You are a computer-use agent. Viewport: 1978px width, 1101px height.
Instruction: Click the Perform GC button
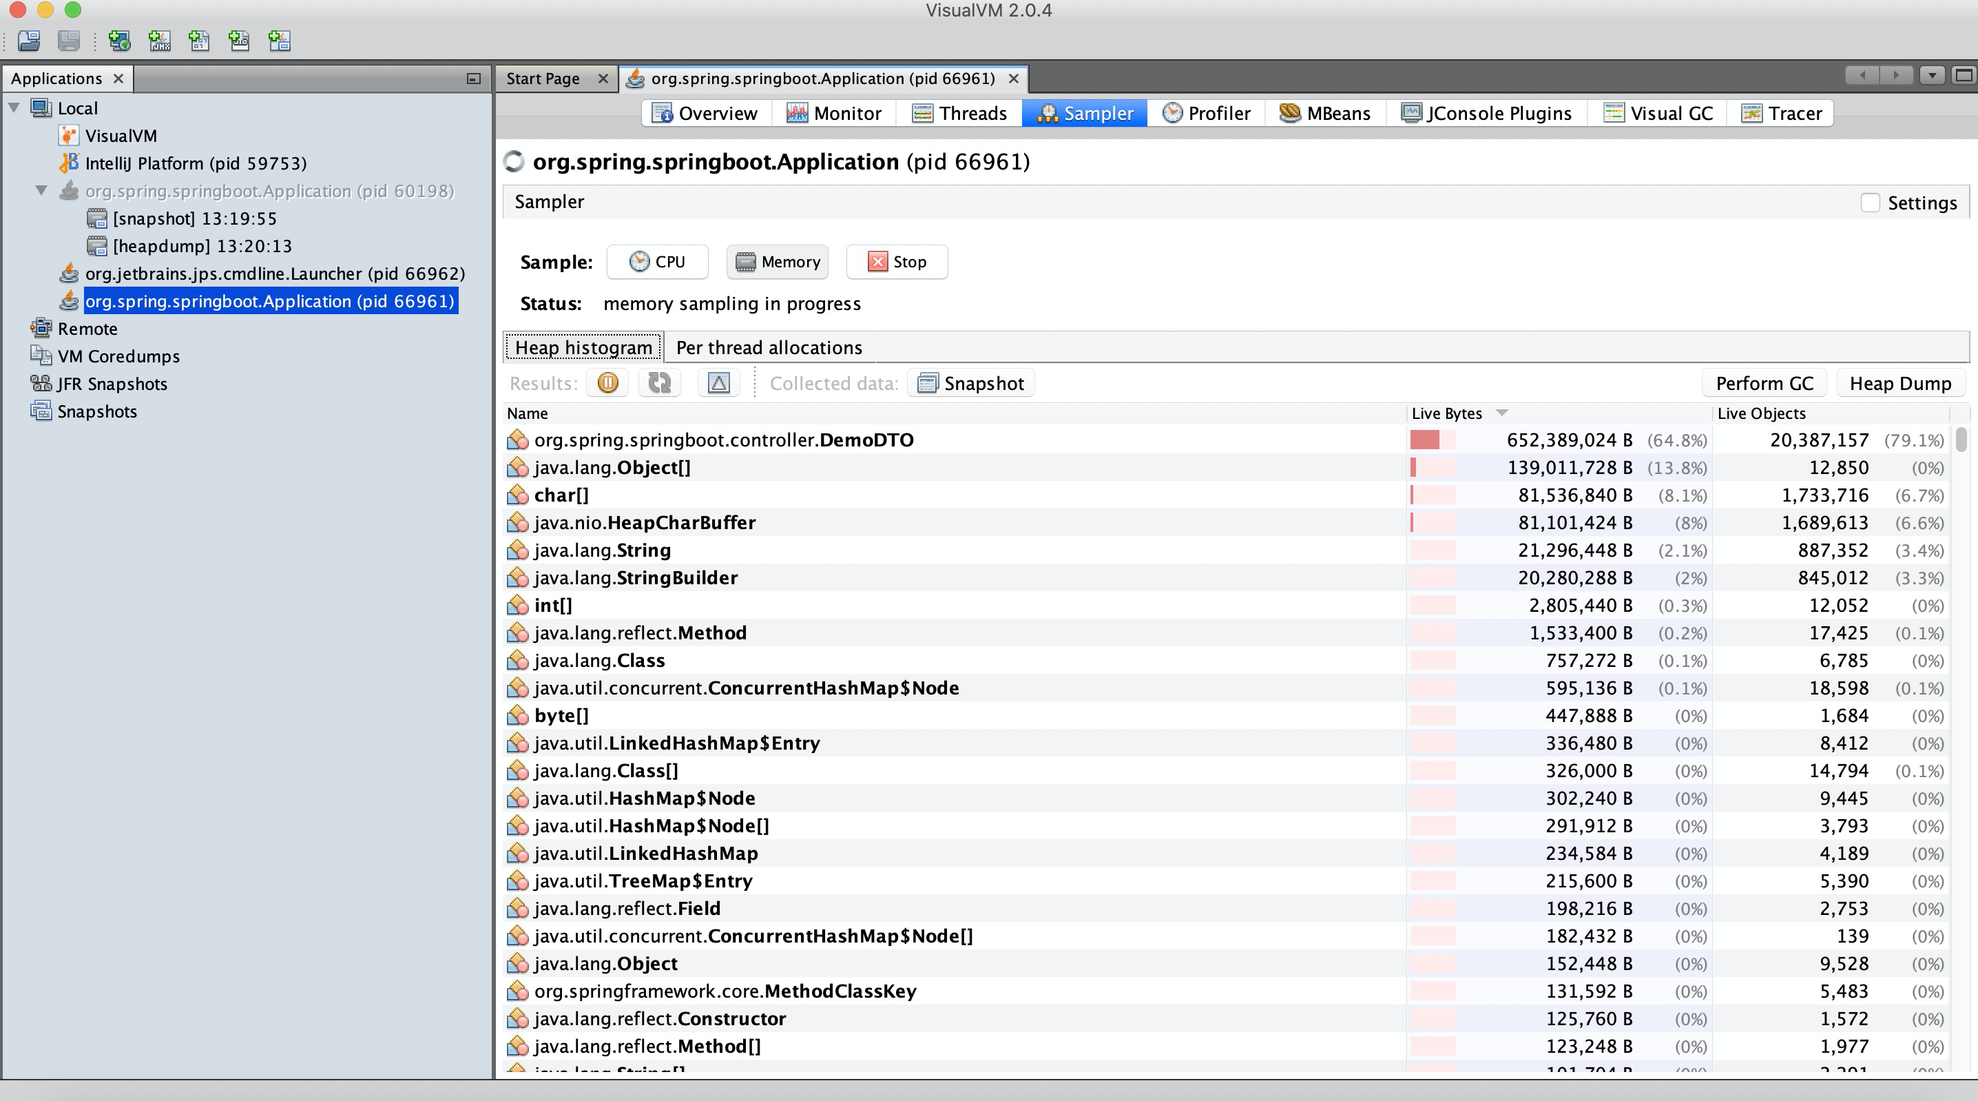click(1764, 382)
